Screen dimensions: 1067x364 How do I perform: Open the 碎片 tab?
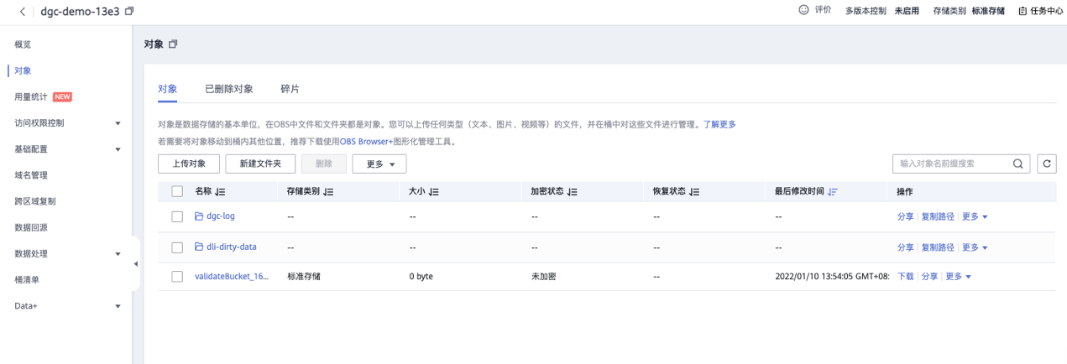(x=290, y=89)
